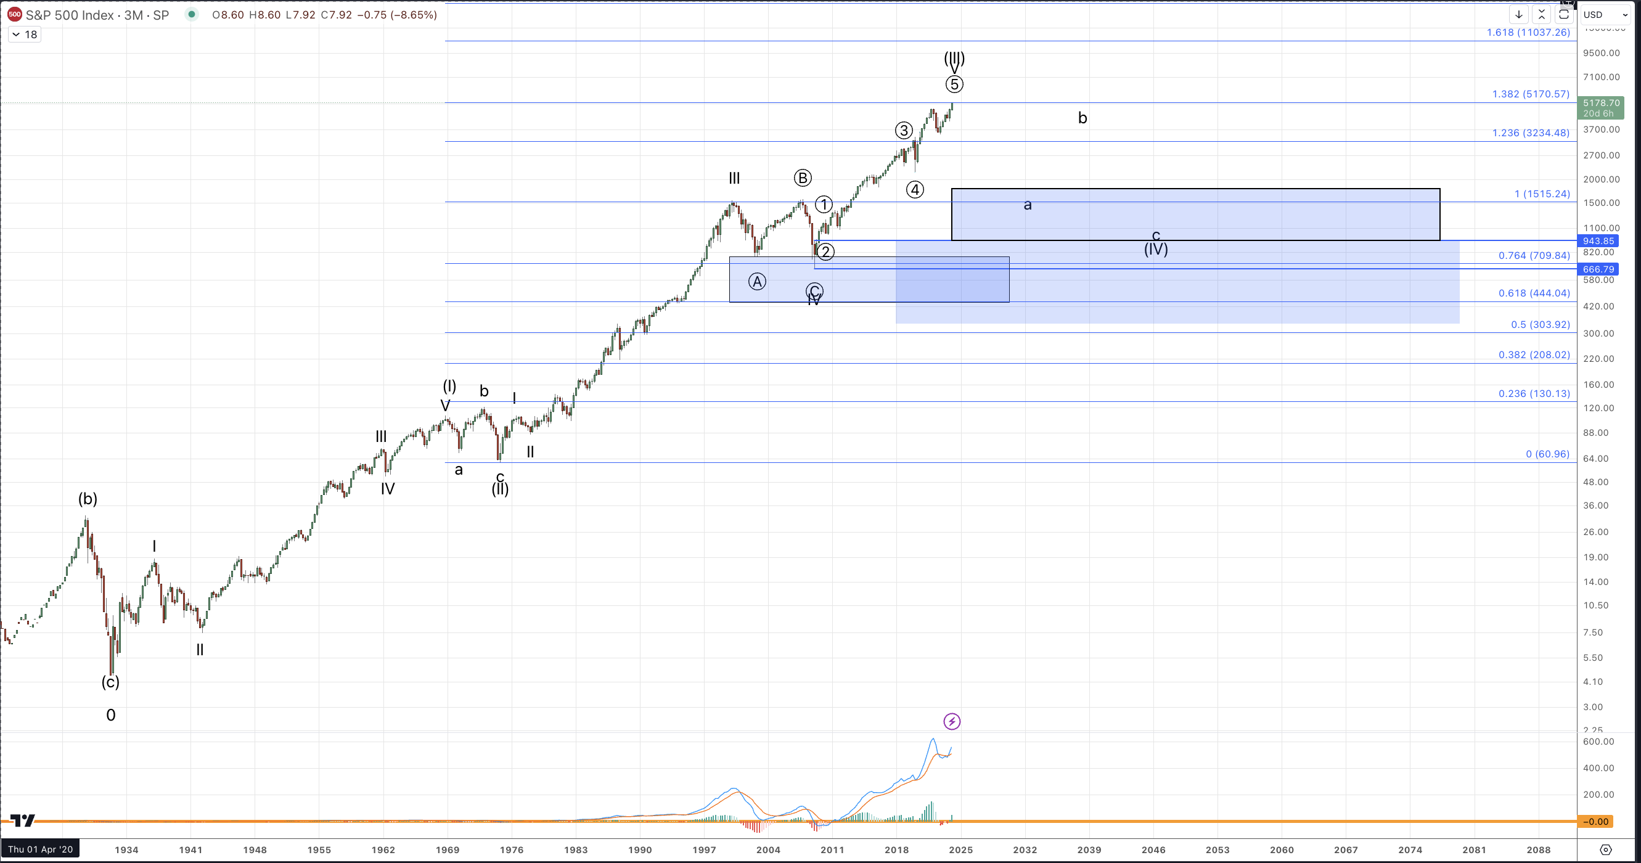This screenshot has height=863, width=1641.
Task: Open the USD currency dropdown
Action: (1605, 14)
